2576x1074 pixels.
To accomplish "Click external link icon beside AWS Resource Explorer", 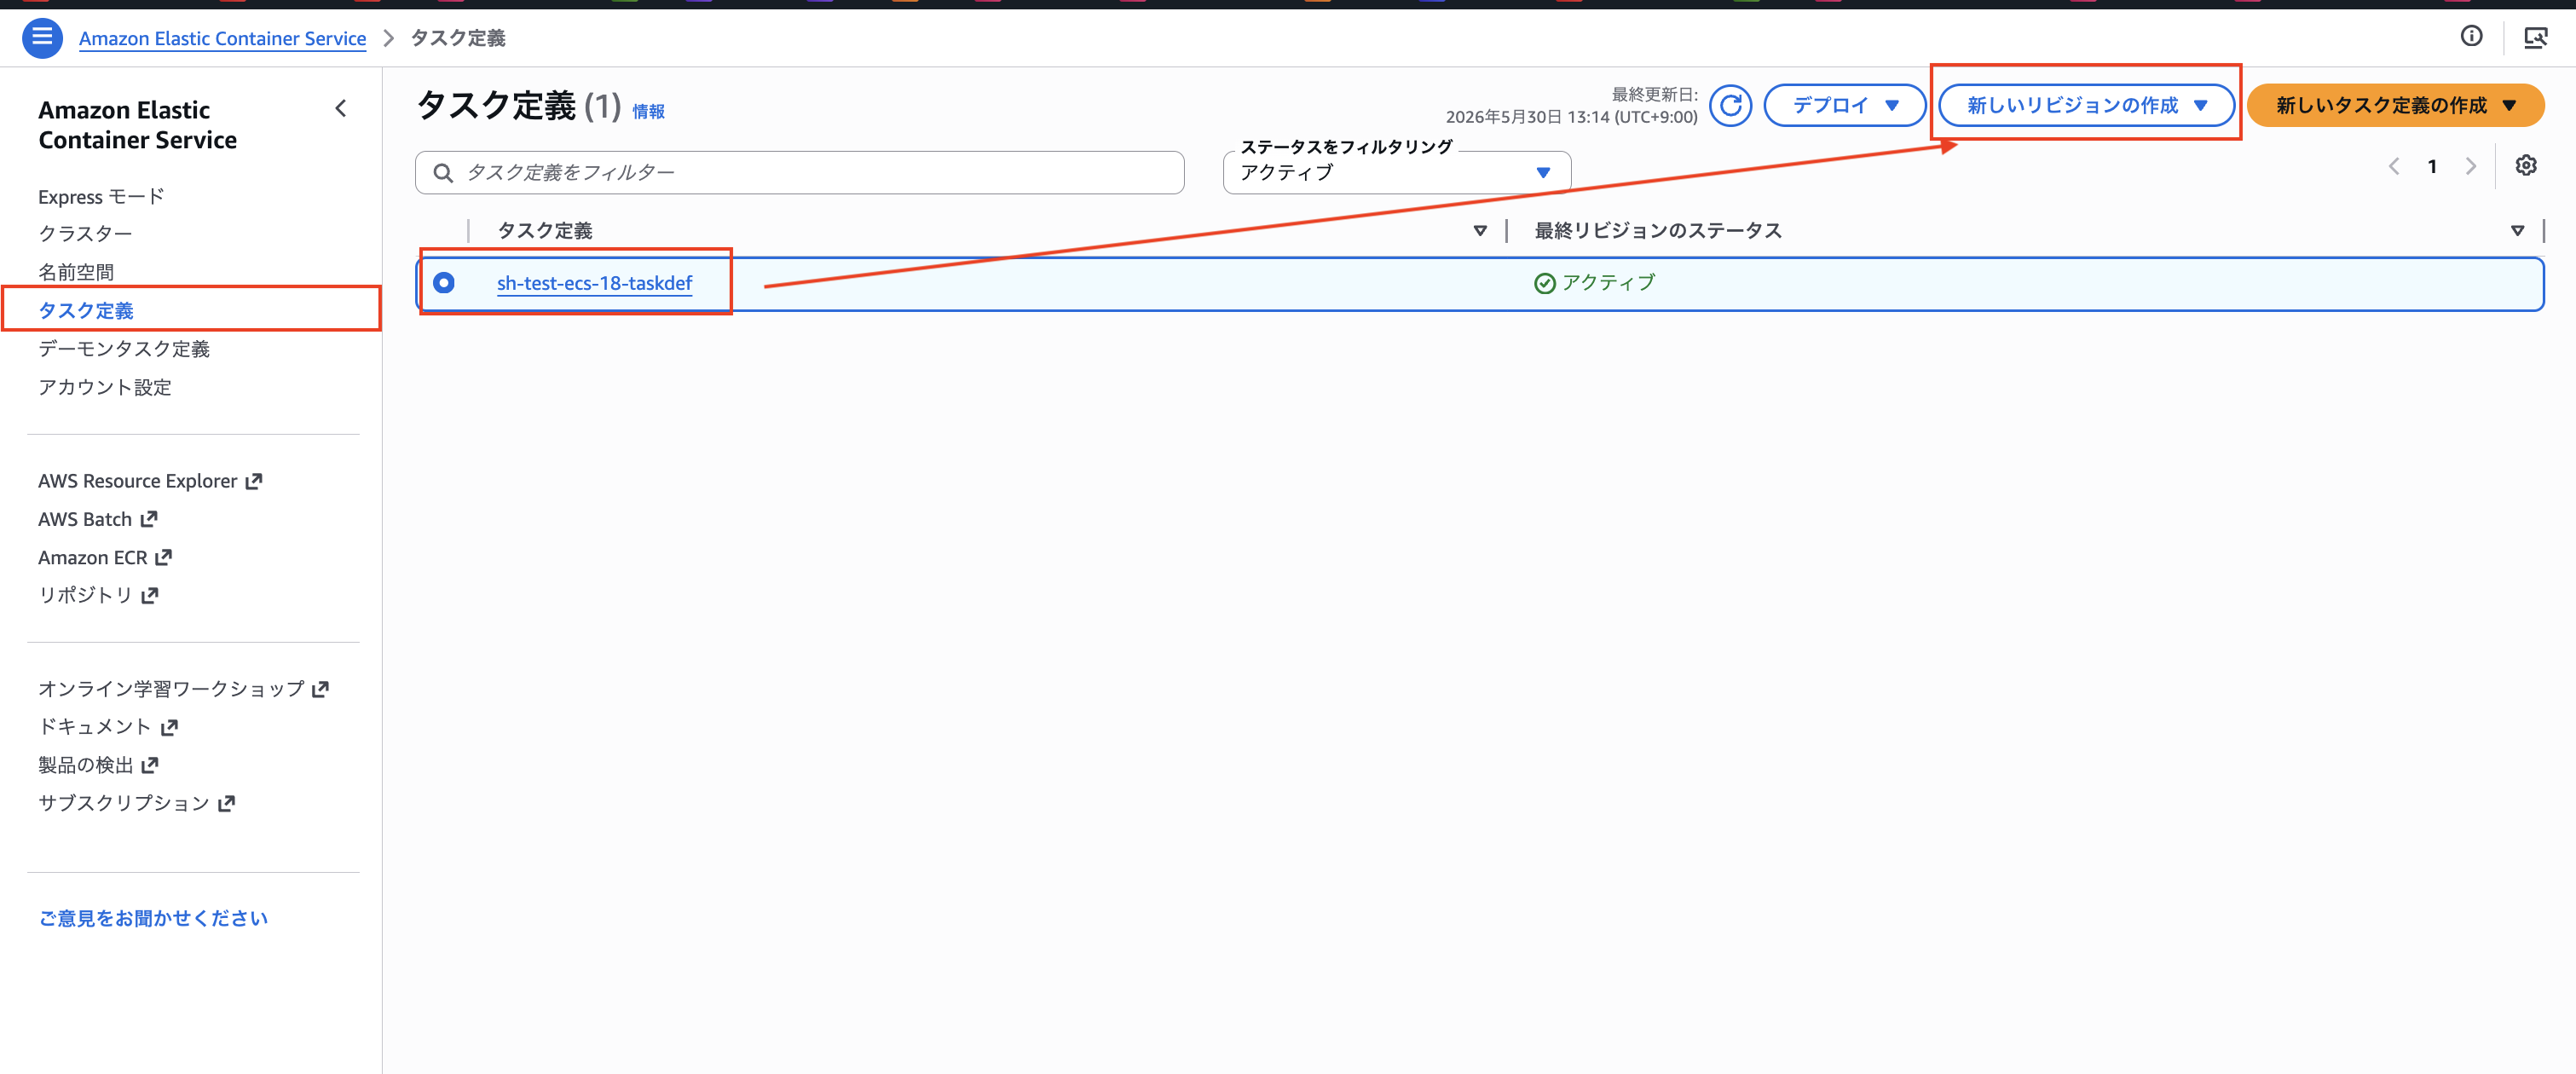I will coord(254,481).
